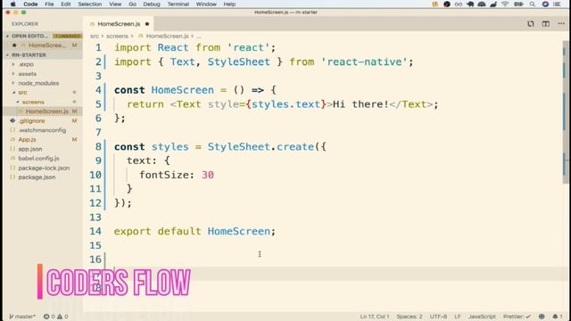Click the git icon beside .gitignore
The height and width of the screenshot is (321, 571).
click(x=12, y=121)
